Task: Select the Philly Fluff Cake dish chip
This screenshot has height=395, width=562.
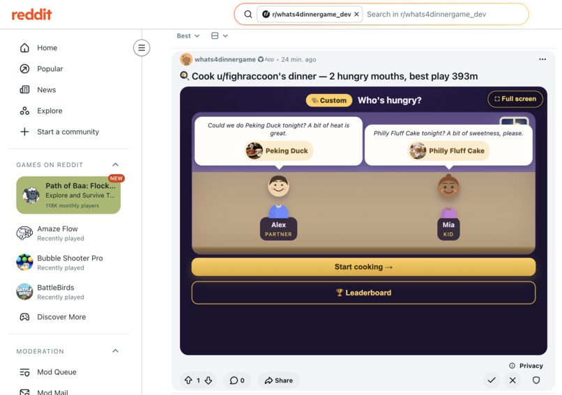Action: [449, 150]
